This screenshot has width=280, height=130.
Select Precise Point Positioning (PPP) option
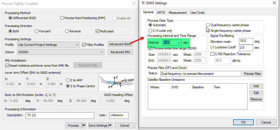click(83, 18)
